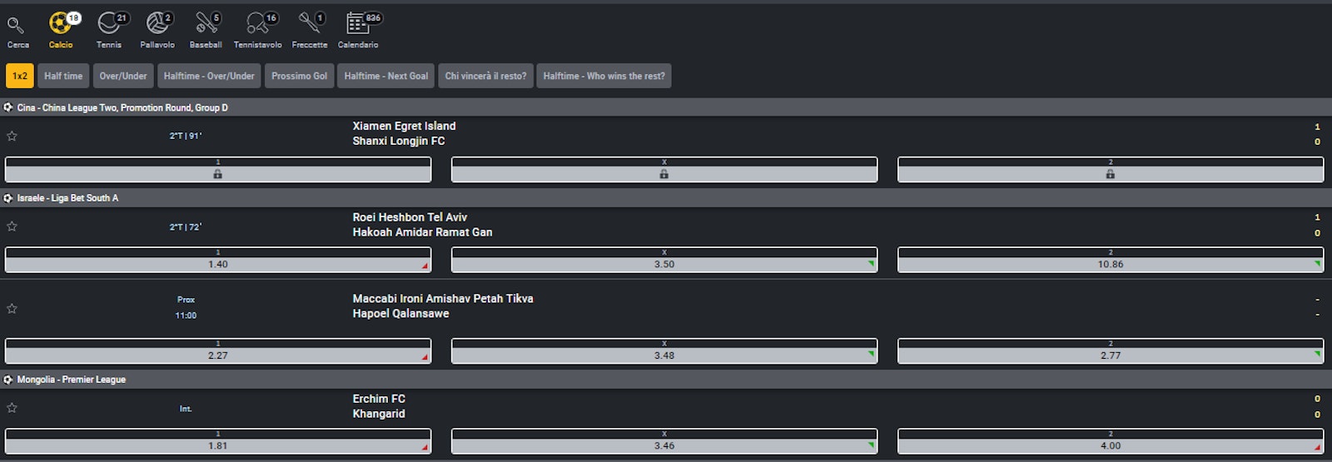Favorite the Erchim FC match star
This screenshot has width=1332, height=462.
tap(12, 408)
